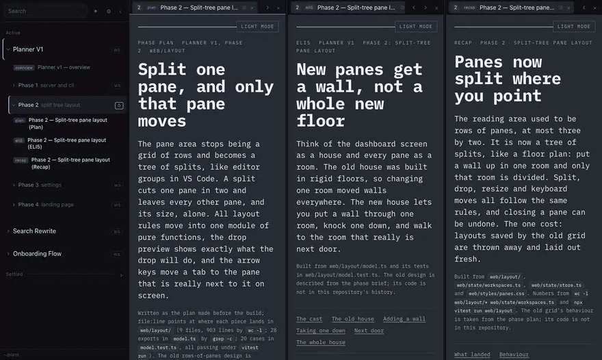Toggle light mode in the ELI5 pane
Screen dimensions: 602x360
(x=416, y=27)
